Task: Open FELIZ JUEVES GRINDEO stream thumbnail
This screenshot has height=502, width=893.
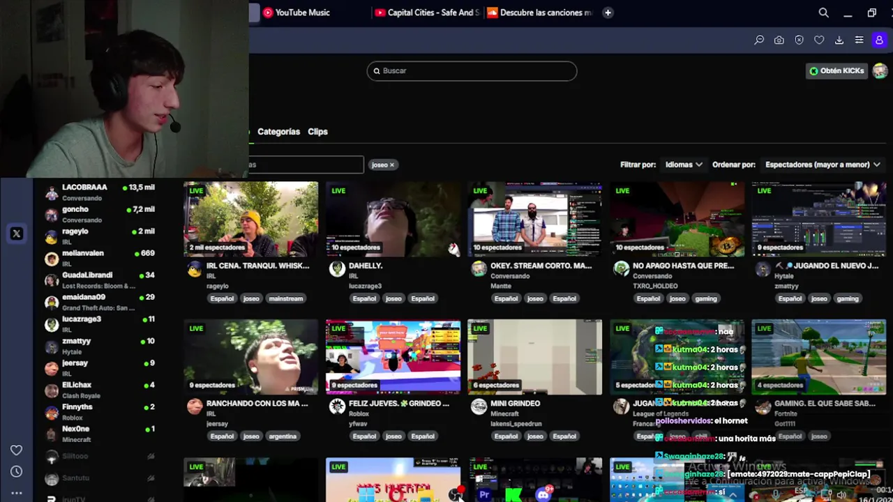Action: click(x=393, y=357)
